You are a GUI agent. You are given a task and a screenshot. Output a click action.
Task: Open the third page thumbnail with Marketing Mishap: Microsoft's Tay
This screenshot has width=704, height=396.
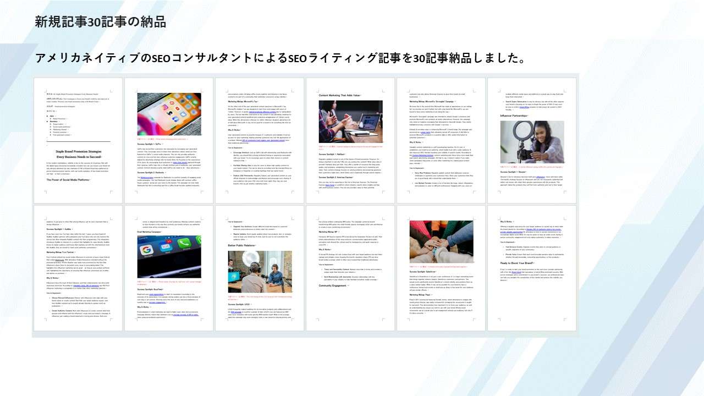pyautogui.click(x=259, y=141)
